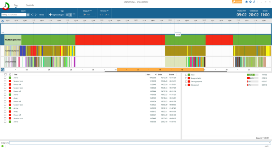Tick the checkbox for 'Ausgeschaltet' summary row
The image size is (272, 148).
(x=186, y=78)
